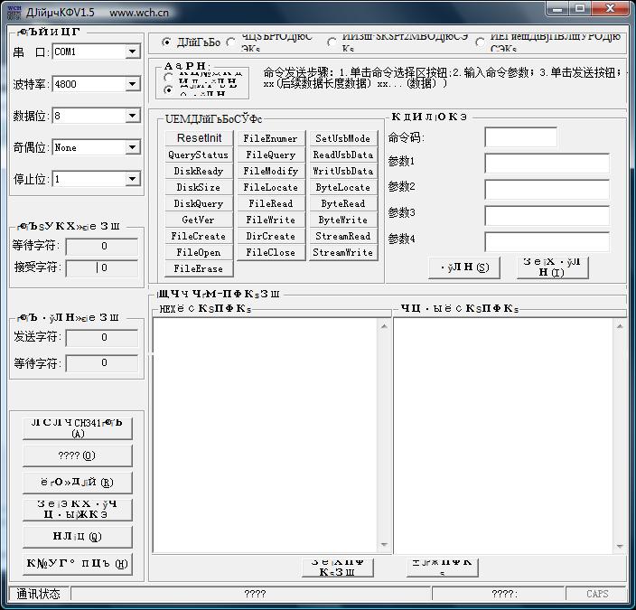Select the fourth radio option in top row
Viewport: 636px width, 610px height.
481,42
